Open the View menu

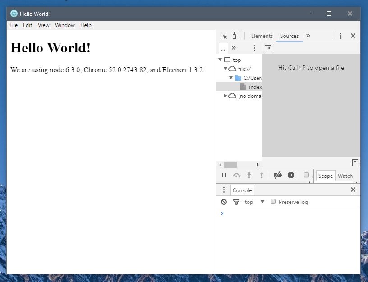pos(44,25)
